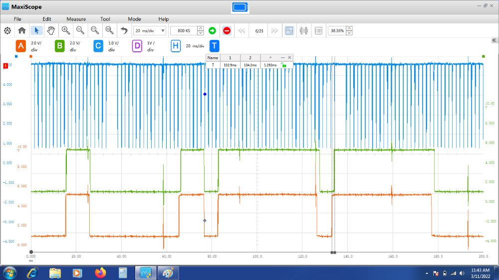Screen dimensions: 499x280
Task: Click the undo arrow icon
Action: (x=124, y=30)
